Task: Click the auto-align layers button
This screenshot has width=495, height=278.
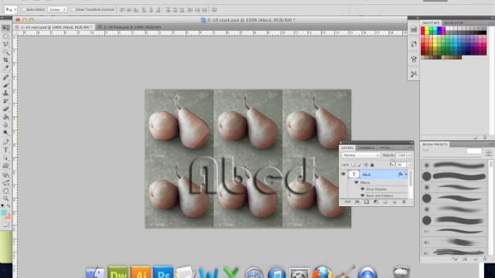Action: [x=214, y=10]
